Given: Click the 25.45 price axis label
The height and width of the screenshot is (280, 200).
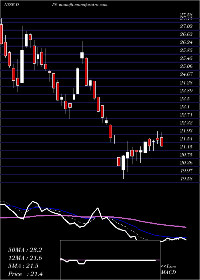Looking at the screenshot, I should 186,58.
